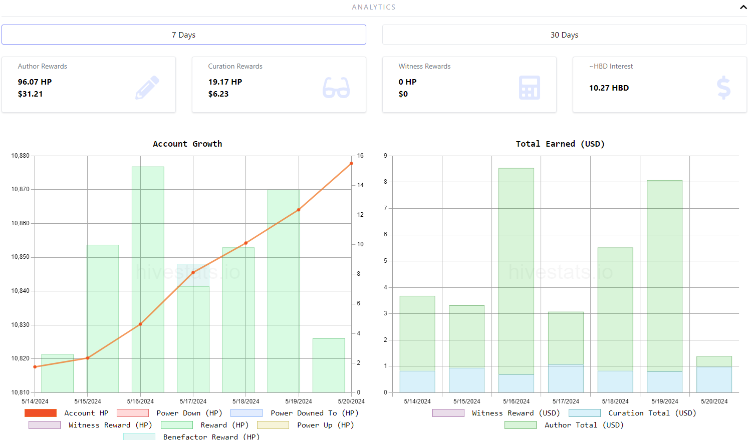Switch to the 30 Days tab

click(564, 35)
